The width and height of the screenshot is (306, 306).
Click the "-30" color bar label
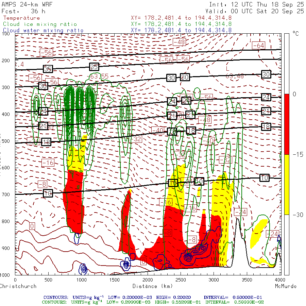tap(298, 215)
